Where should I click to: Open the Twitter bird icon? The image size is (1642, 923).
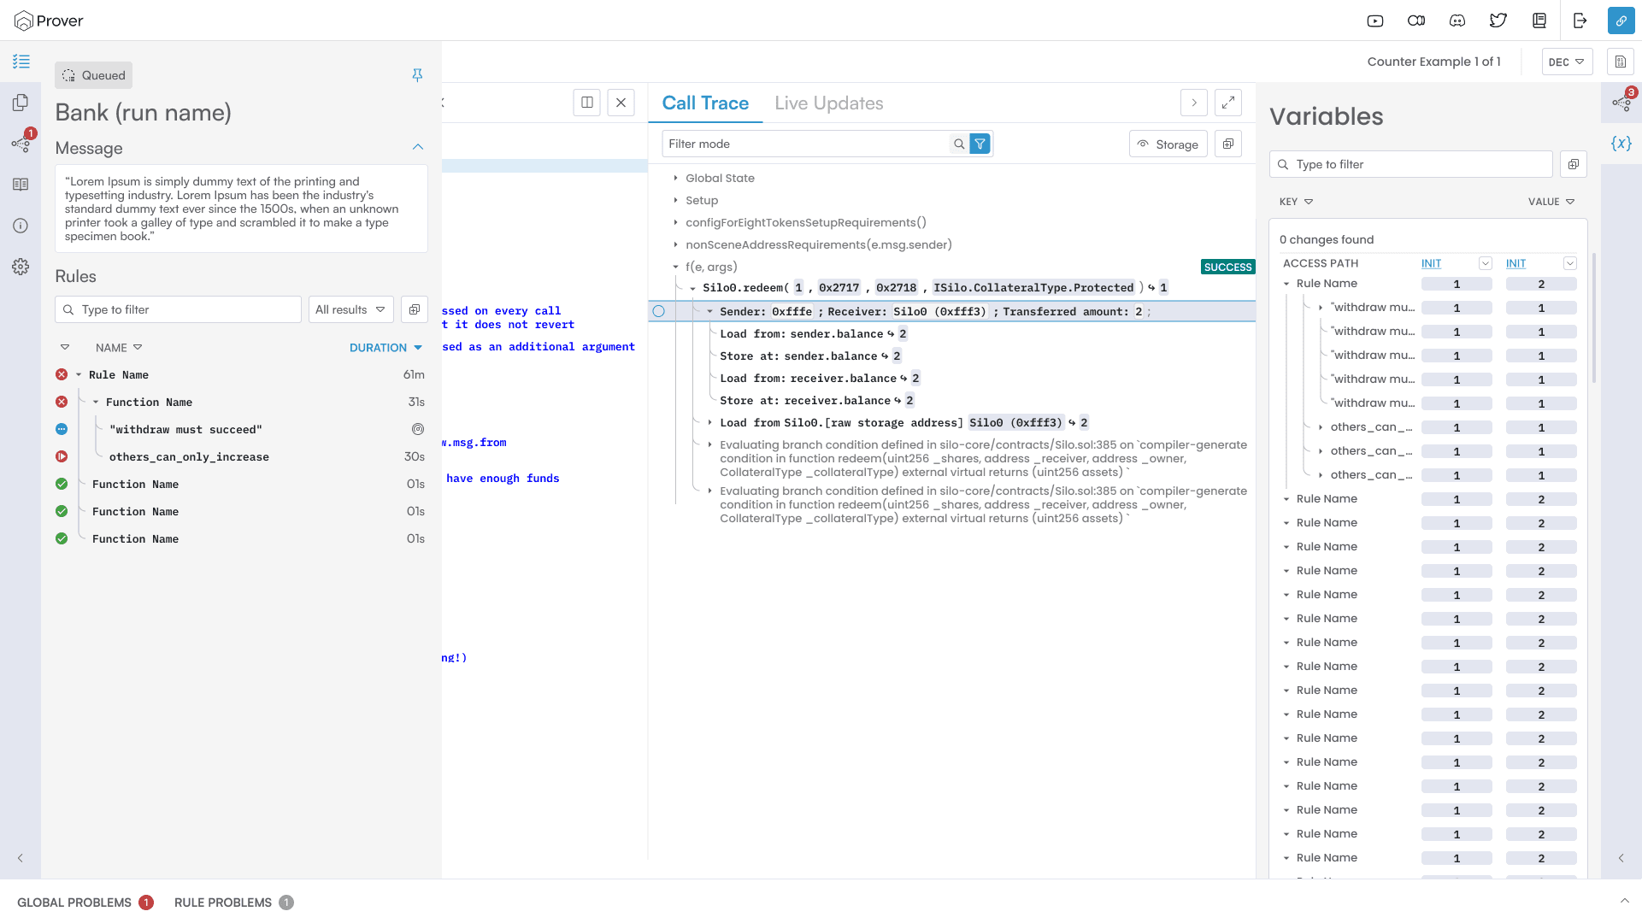click(1498, 21)
